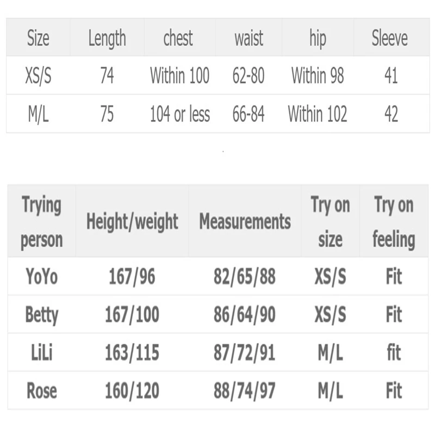Click the hip column header
The height and width of the screenshot is (435, 435).
click(x=318, y=38)
